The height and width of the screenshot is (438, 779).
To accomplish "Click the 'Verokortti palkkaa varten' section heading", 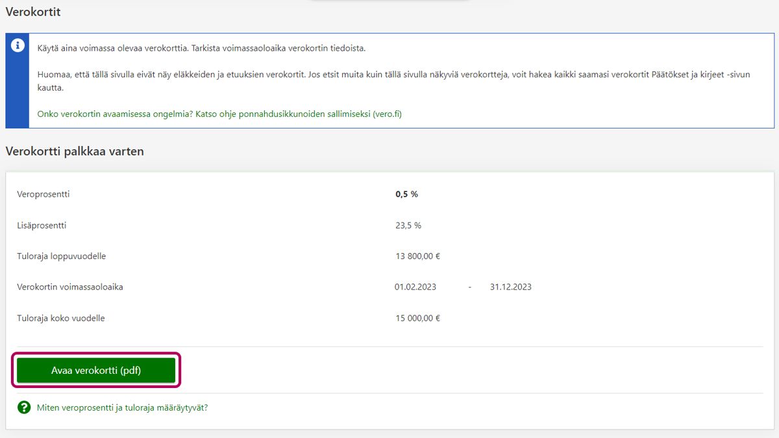I will click(75, 151).
